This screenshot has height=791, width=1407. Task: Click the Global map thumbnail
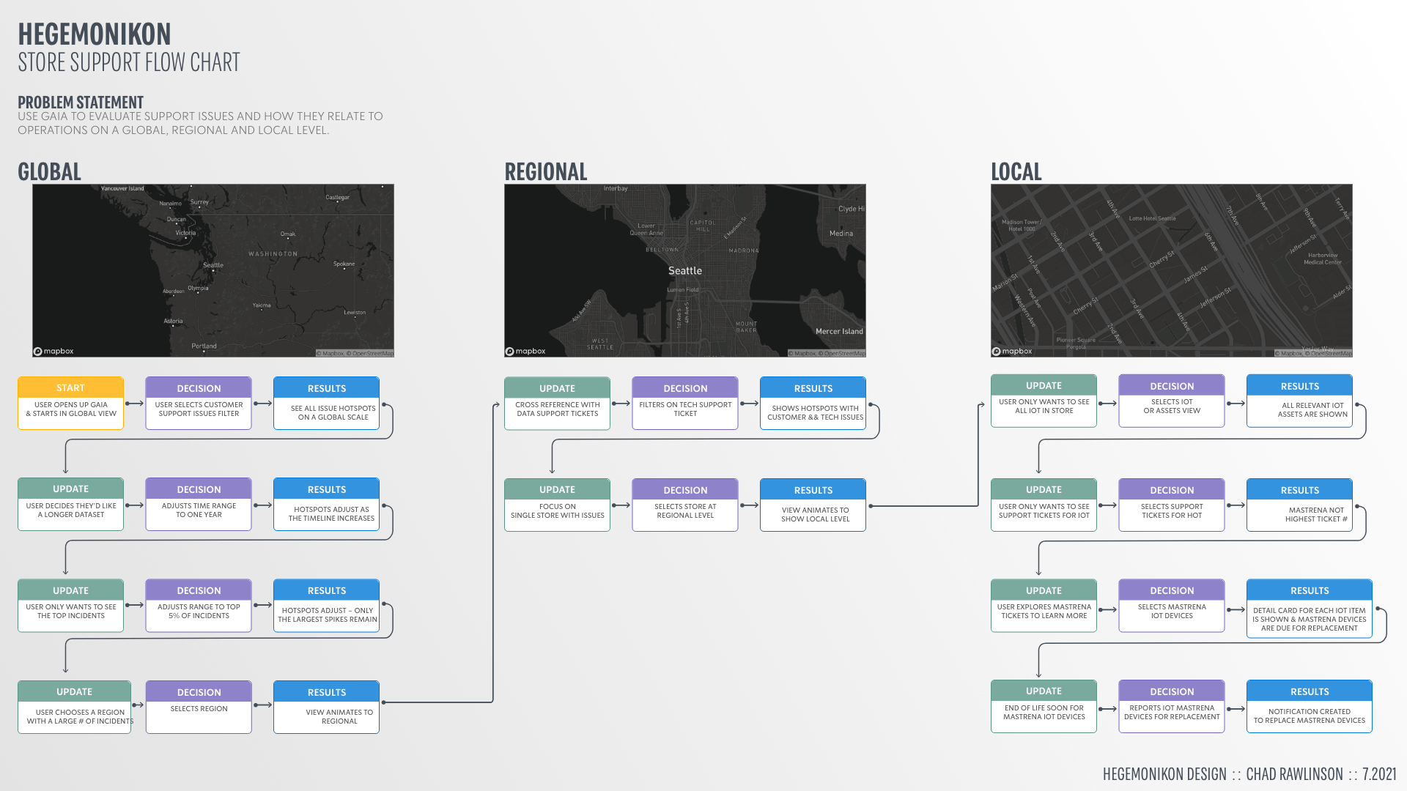tap(213, 270)
